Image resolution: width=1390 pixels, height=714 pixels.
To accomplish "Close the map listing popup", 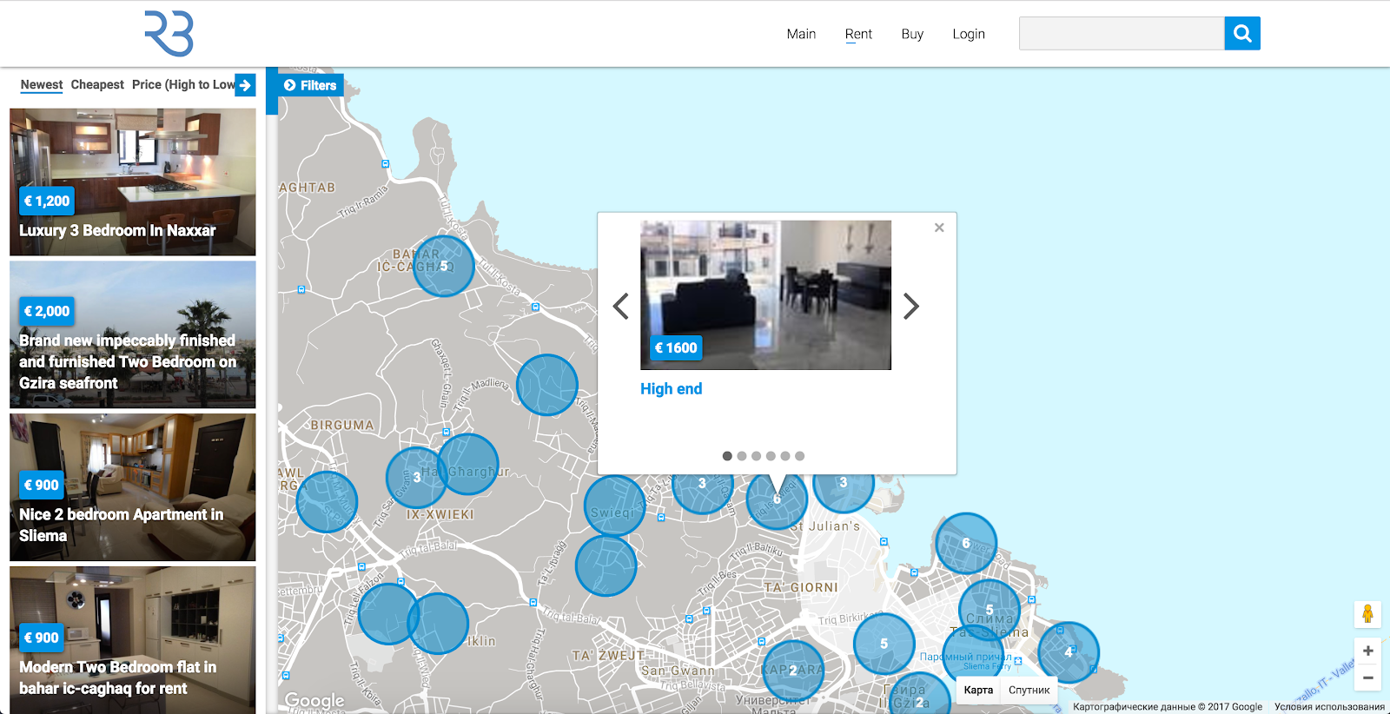I will (x=939, y=228).
